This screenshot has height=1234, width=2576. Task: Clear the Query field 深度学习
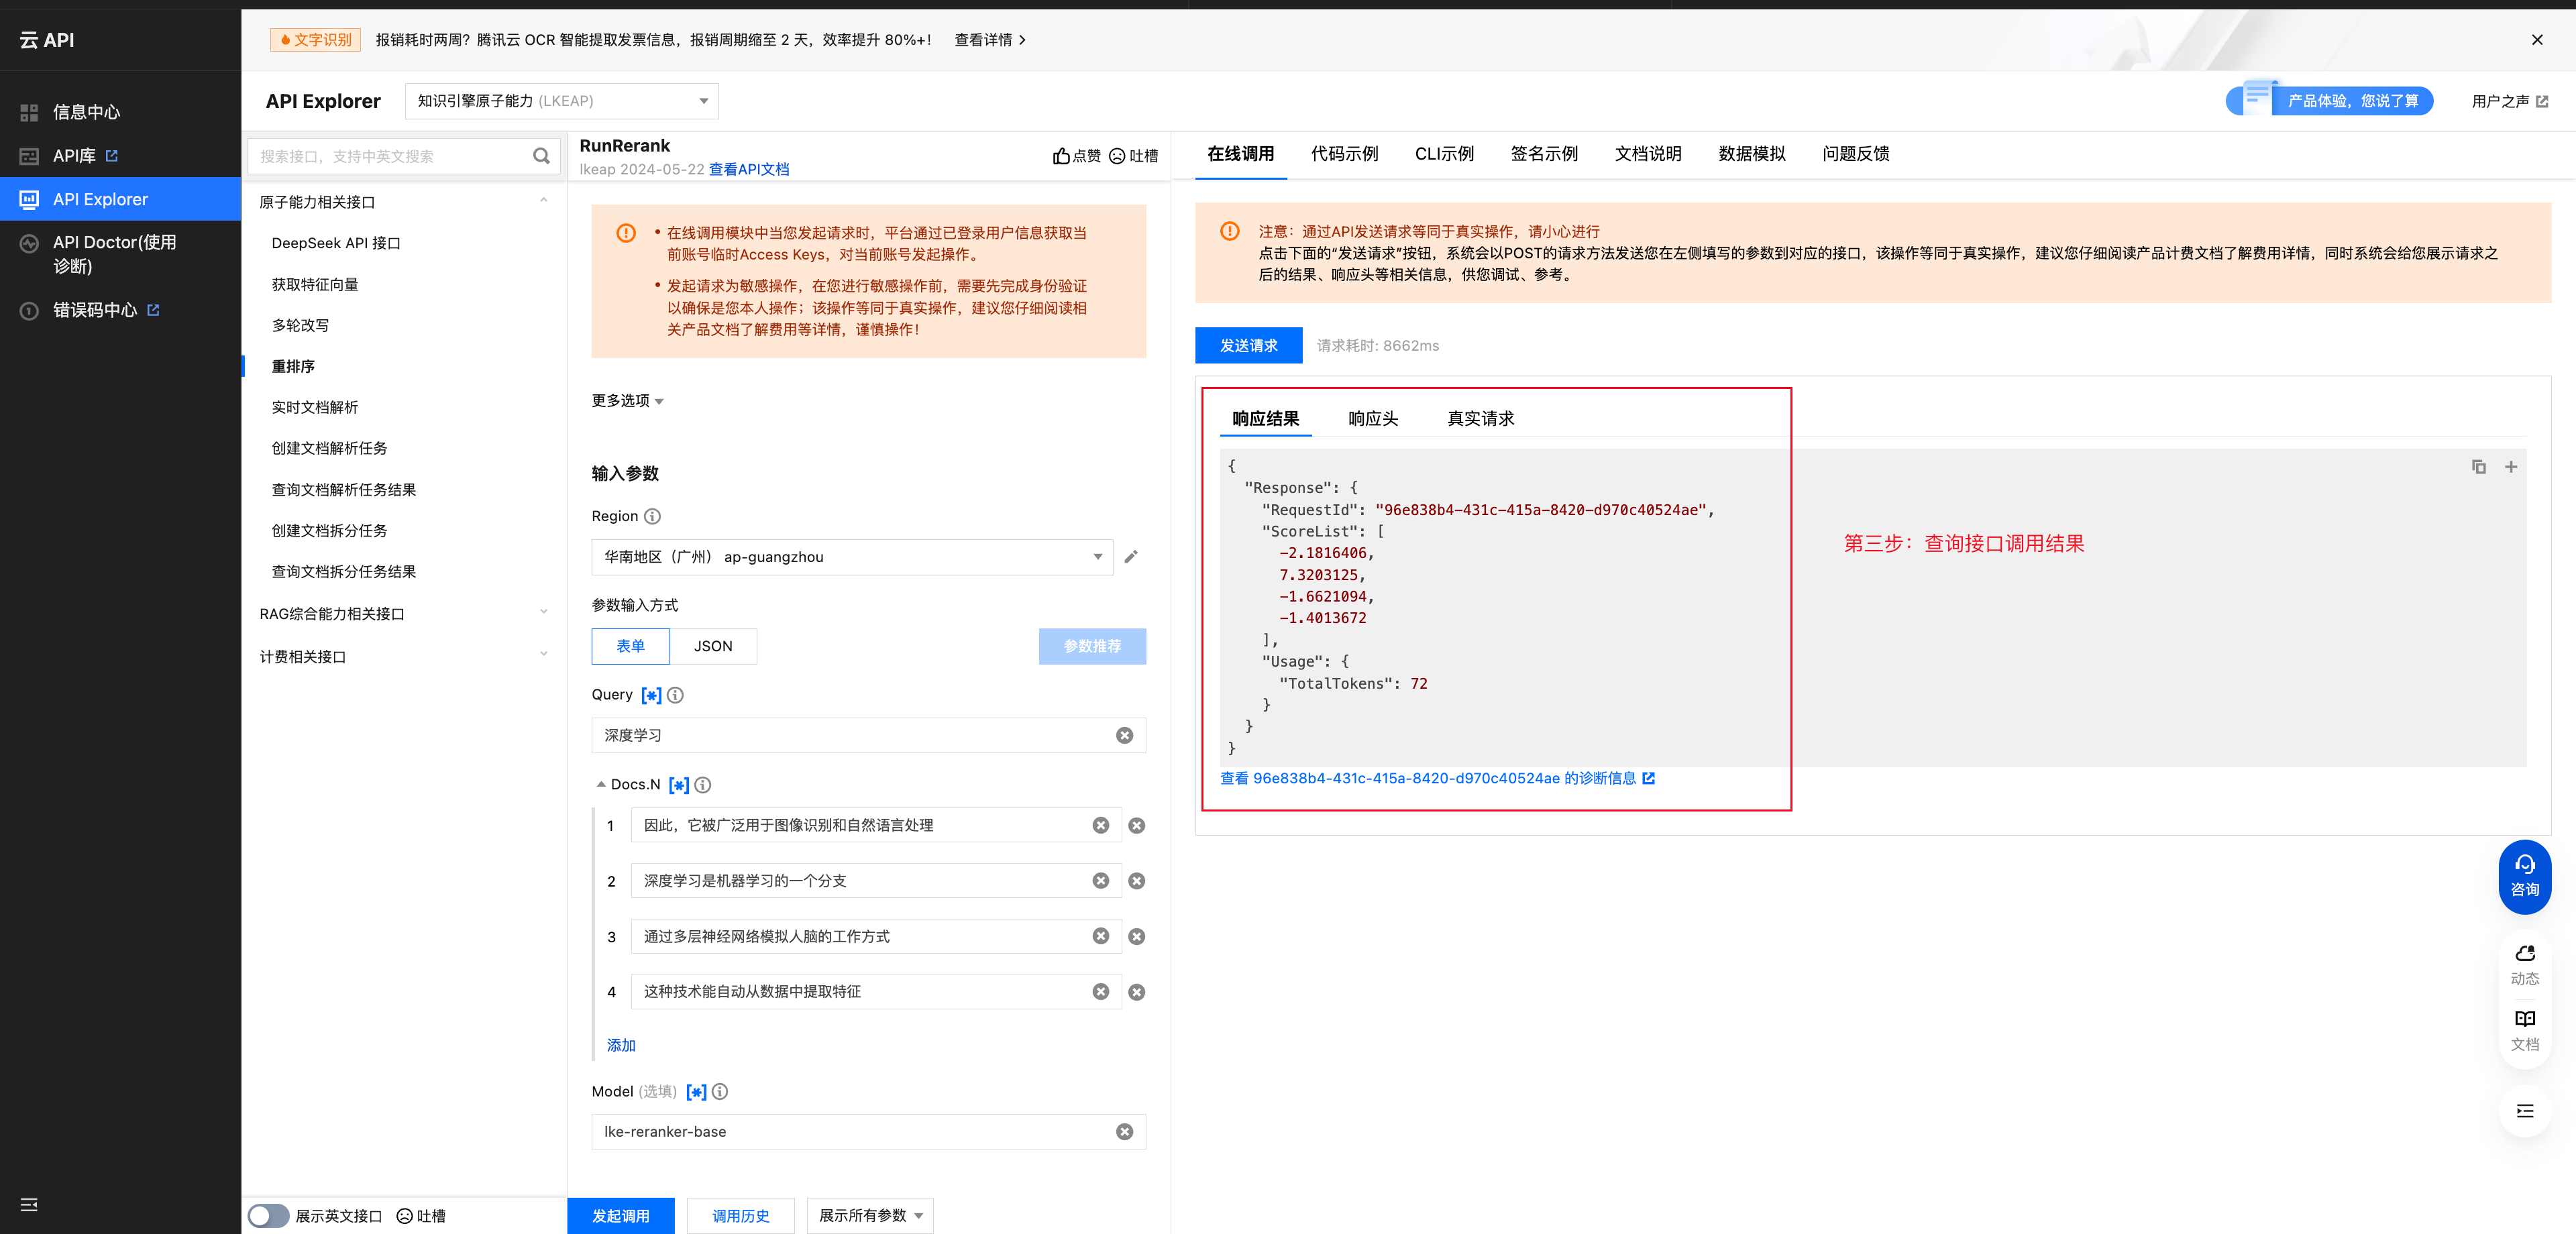click(x=1124, y=735)
